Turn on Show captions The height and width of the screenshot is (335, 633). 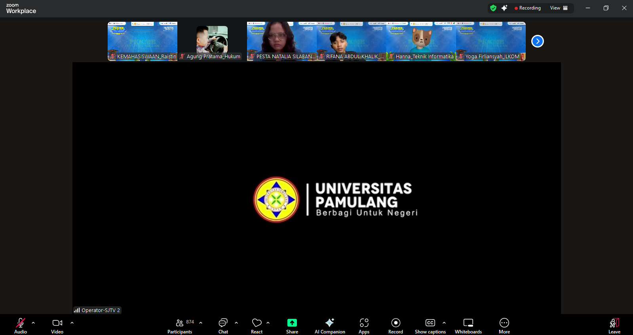click(x=430, y=325)
